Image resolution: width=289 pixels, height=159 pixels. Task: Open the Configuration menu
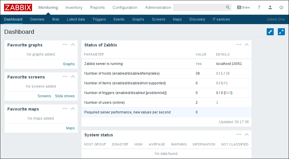tap(125, 7)
